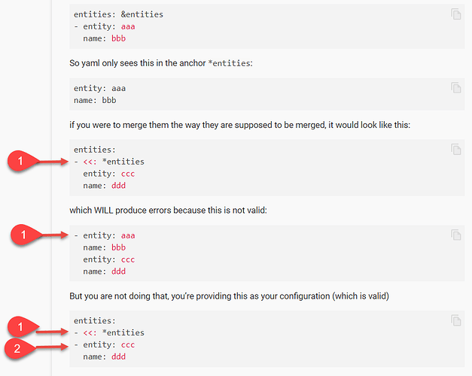This screenshot has height=376, width=472.
Task: Click the '&entities' anchor text in the first block
Action: [x=142, y=14]
